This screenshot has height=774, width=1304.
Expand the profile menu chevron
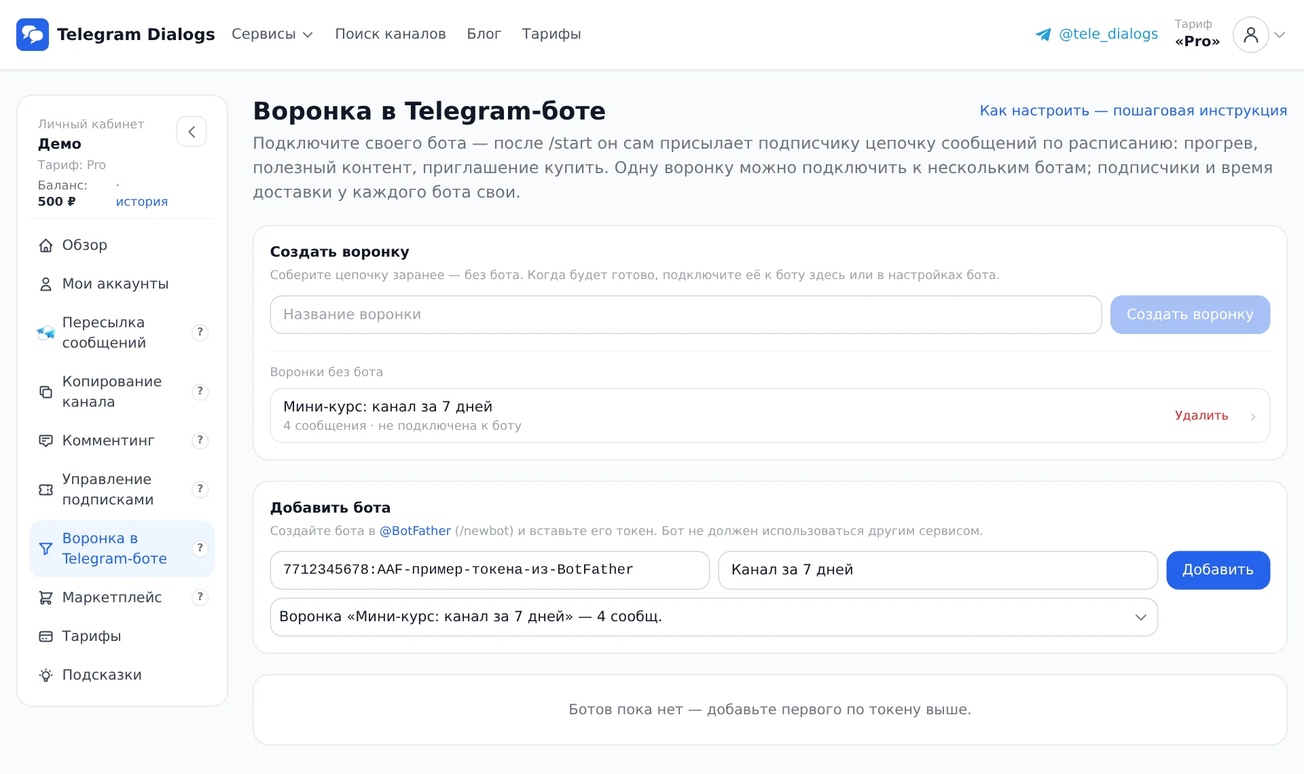coord(1280,35)
